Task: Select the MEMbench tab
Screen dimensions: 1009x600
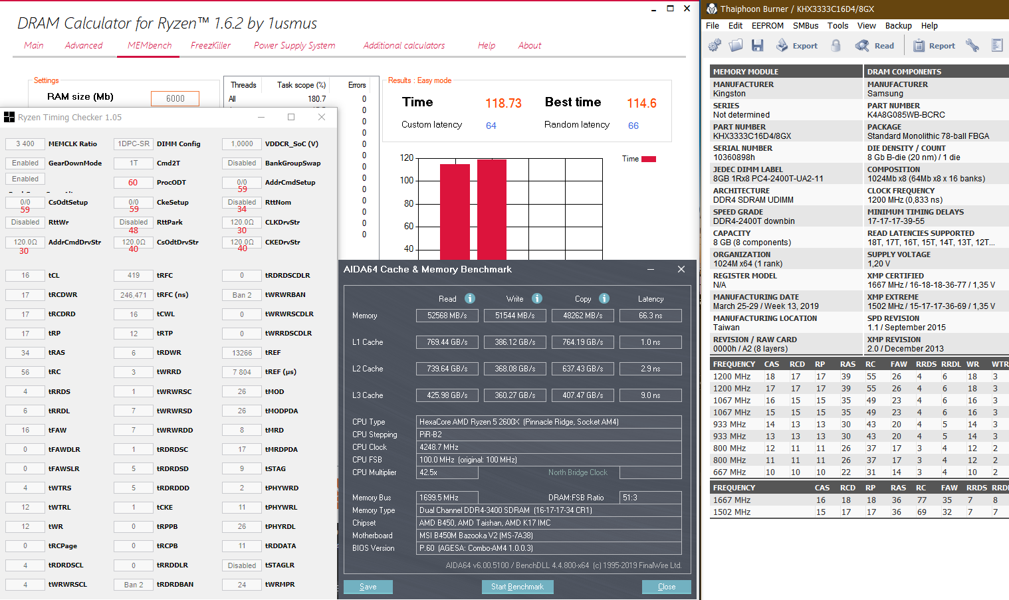Action: pyautogui.click(x=150, y=45)
